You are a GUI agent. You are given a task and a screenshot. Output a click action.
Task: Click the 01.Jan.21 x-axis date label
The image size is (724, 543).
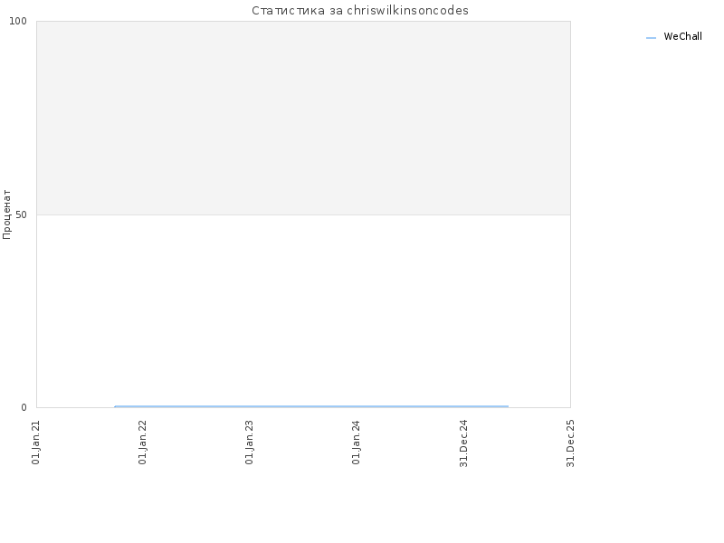point(36,442)
